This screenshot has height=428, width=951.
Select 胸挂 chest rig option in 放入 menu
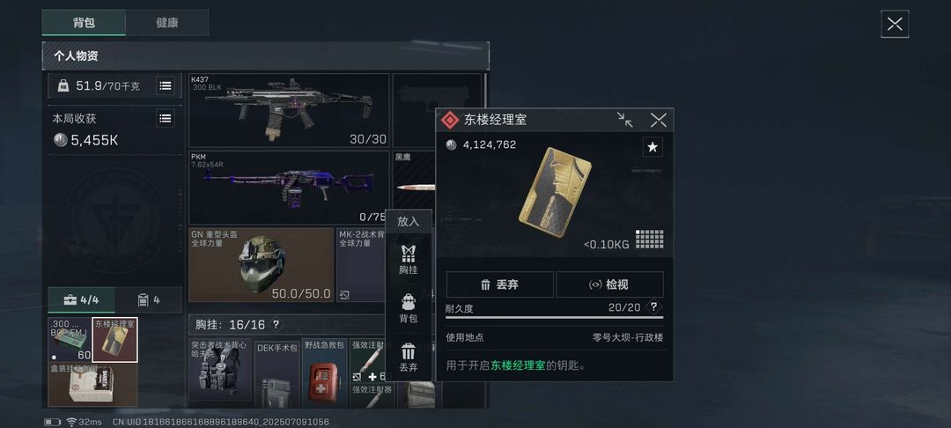[x=409, y=260]
